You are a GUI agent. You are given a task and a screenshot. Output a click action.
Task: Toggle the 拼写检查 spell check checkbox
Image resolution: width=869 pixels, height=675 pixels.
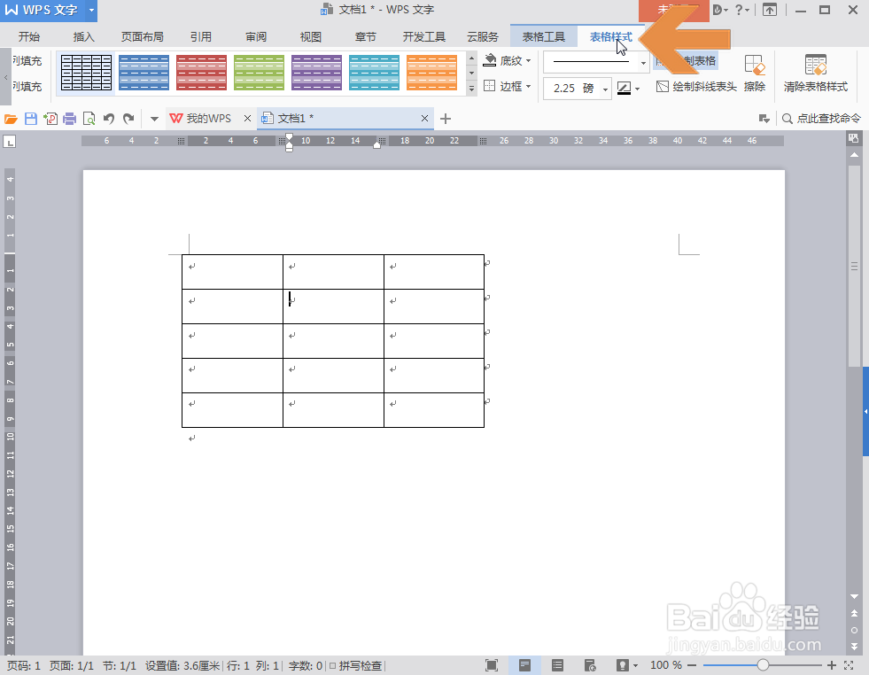332,665
